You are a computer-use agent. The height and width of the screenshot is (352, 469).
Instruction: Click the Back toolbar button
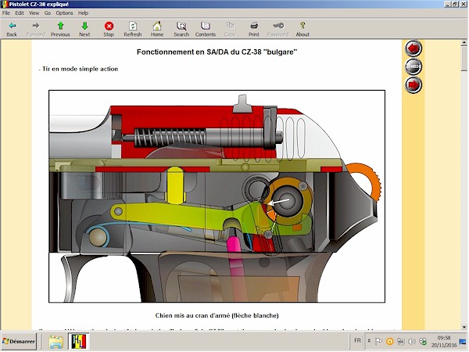coord(12,30)
